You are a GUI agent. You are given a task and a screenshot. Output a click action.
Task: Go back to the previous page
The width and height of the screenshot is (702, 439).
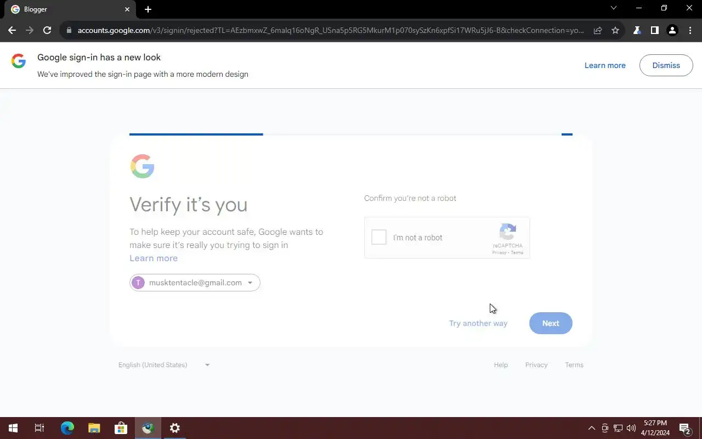click(x=12, y=30)
